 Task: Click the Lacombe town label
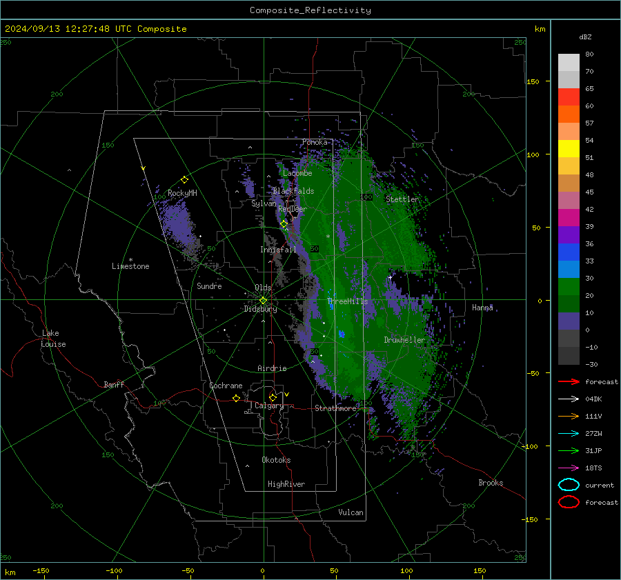pos(297,173)
